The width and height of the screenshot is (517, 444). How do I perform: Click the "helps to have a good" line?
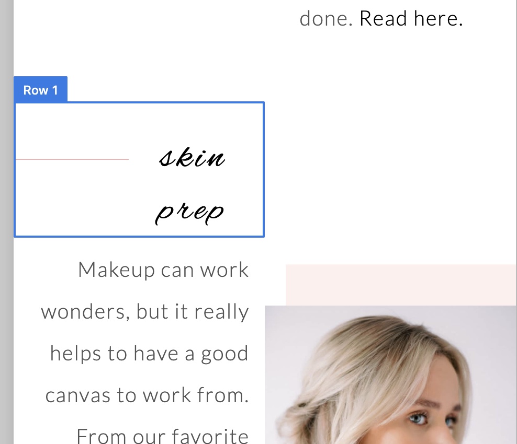coord(149,354)
